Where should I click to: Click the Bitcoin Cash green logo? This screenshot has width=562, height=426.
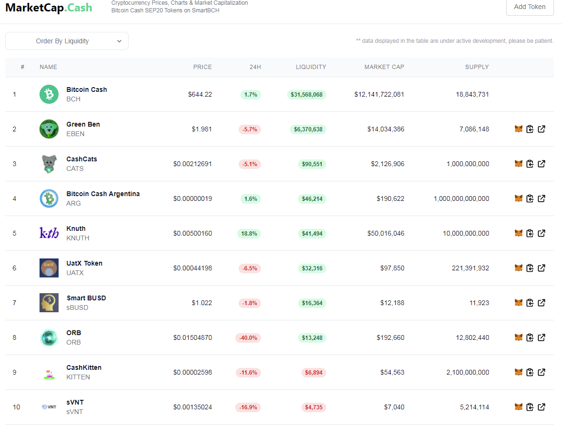click(49, 94)
